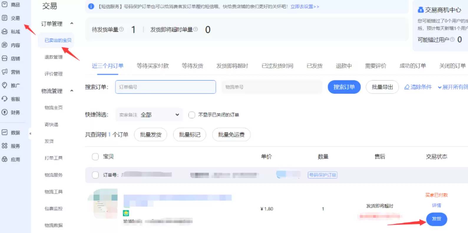Open the 私域 sidebar icon
The width and height of the screenshot is (468, 233).
pyautogui.click(x=5, y=31)
